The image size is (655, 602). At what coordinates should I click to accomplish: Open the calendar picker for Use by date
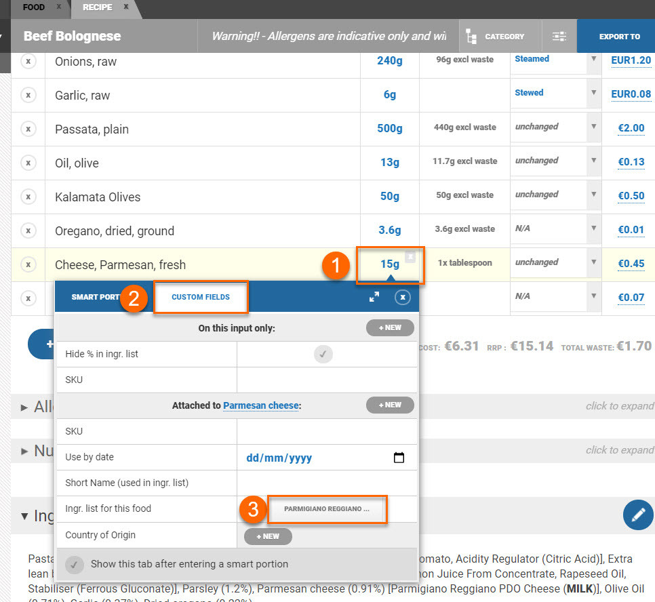tap(399, 458)
